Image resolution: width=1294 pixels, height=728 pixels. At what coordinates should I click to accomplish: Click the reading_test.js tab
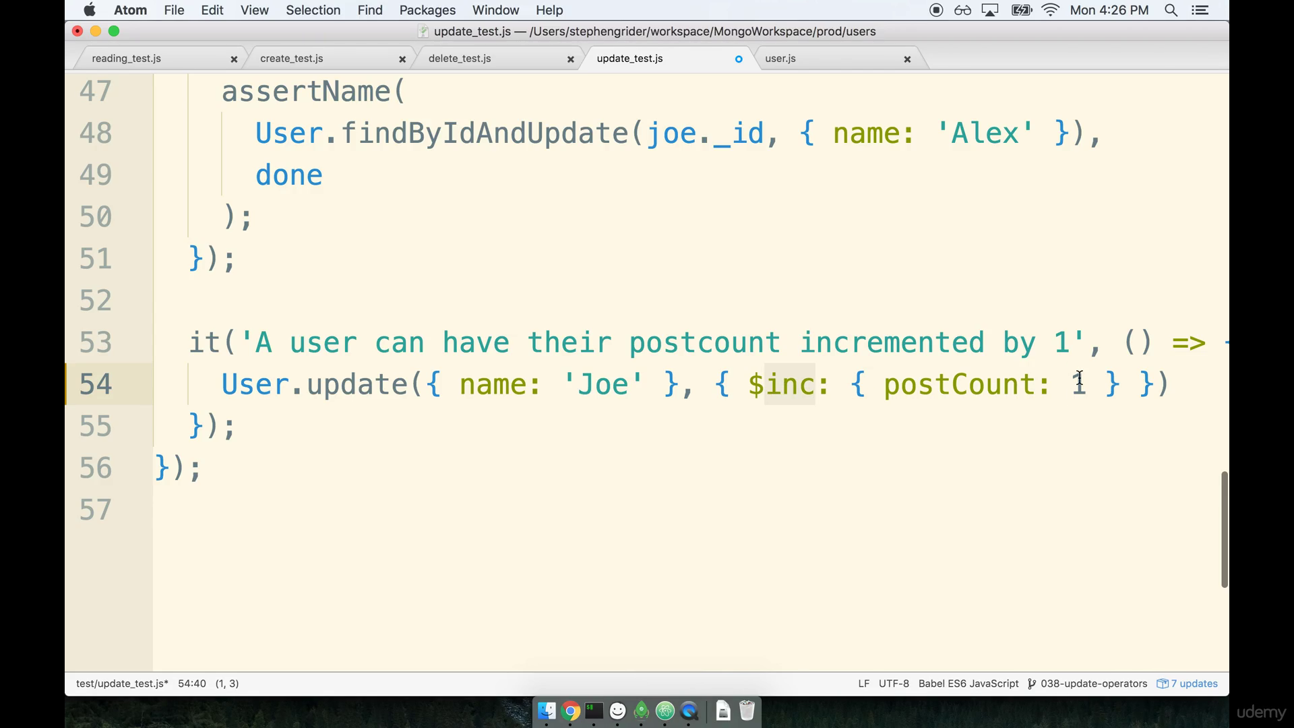[126, 58]
